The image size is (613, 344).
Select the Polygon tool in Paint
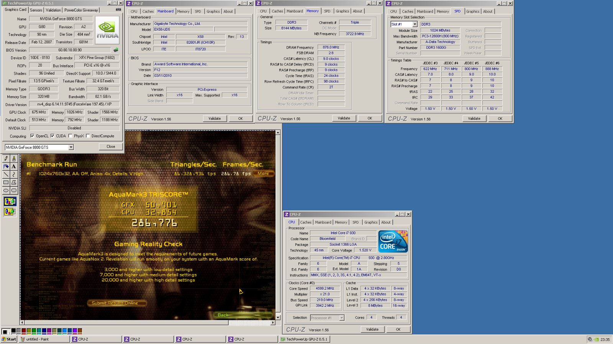[14, 183]
